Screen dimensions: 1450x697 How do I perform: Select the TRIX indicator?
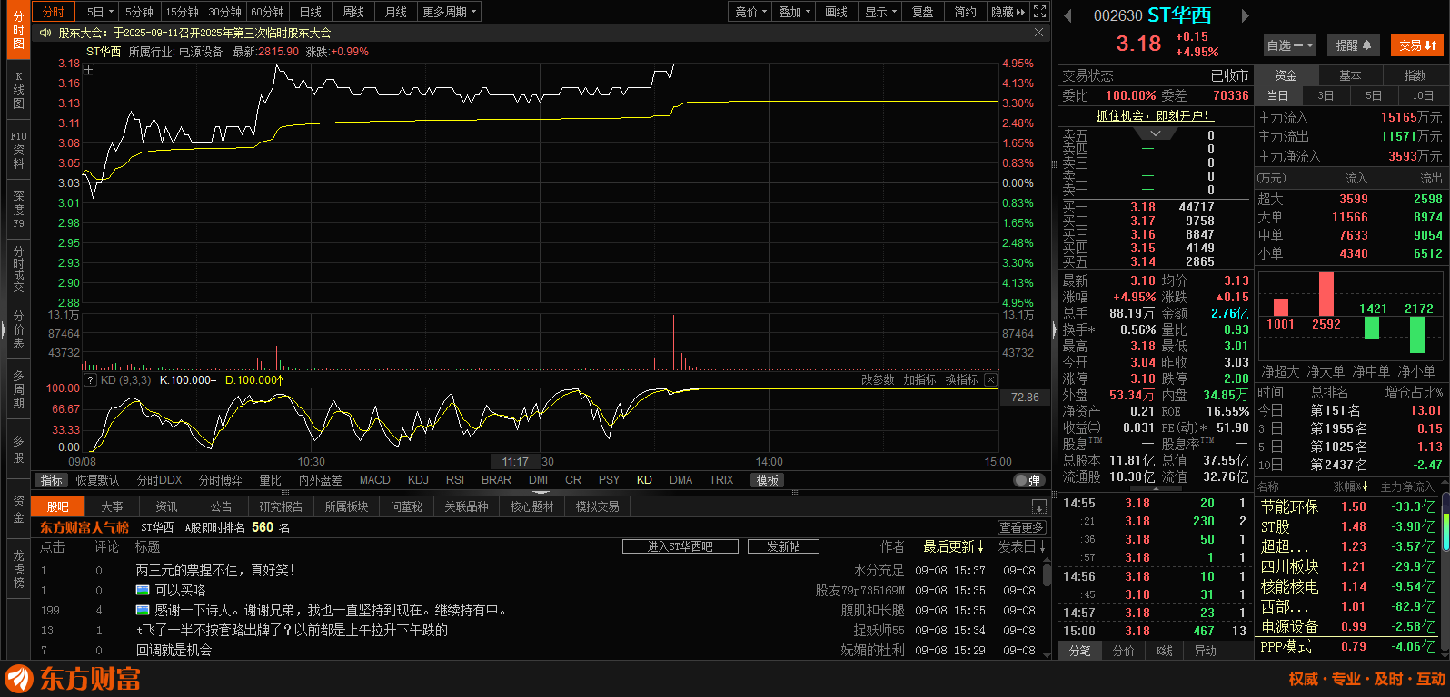click(x=721, y=480)
